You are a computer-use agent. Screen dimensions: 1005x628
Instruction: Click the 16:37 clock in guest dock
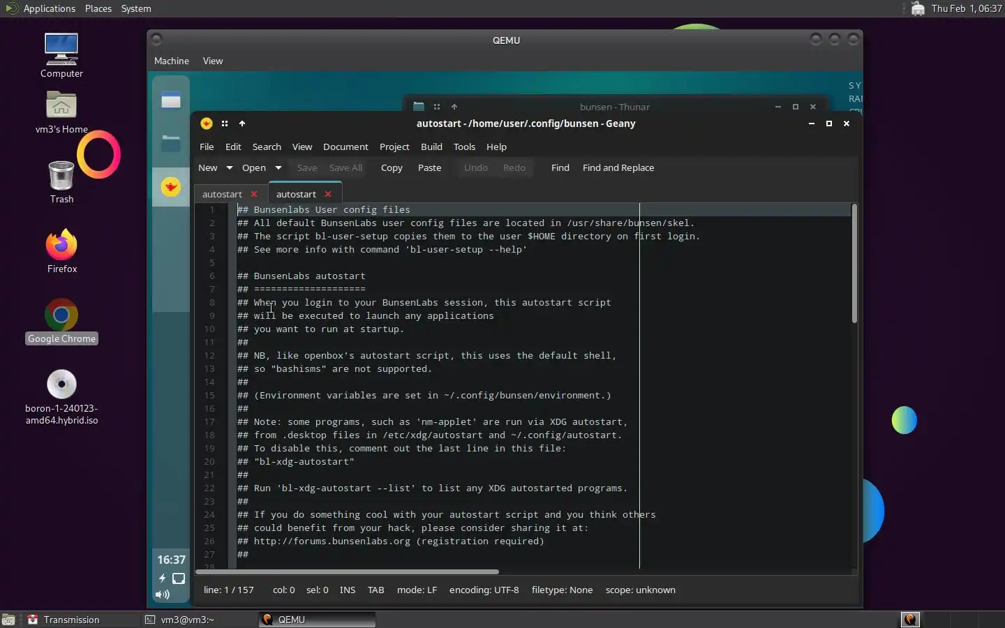pyautogui.click(x=171, y=560)
